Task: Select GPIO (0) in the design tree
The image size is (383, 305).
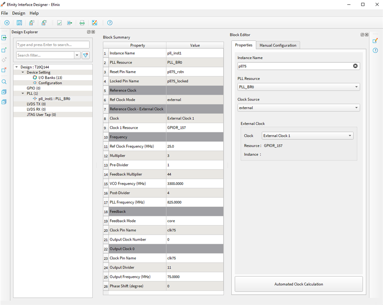Action: pyautogui.click(x=34, y=88)
